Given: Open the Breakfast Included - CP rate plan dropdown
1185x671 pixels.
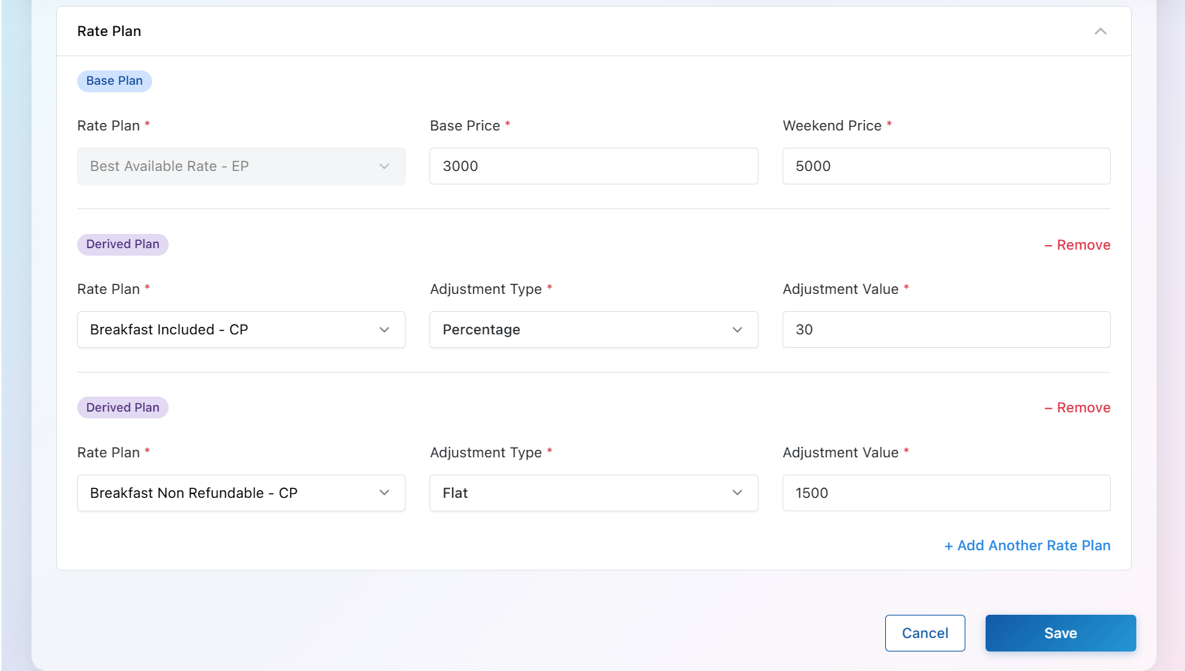Looking at the screenshot, I should pos(241,330).
